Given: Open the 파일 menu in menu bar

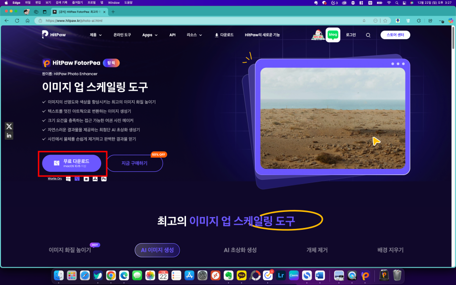Looking at the screenshot, I should [x=28, y=3].
